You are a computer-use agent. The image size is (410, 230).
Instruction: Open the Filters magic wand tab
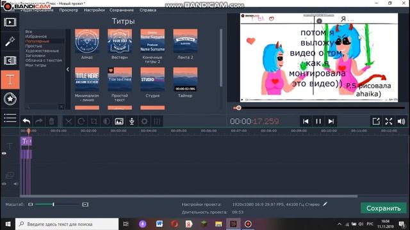tap(10, 42)
